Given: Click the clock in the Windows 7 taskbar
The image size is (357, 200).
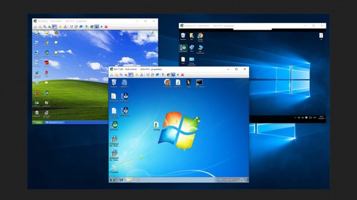Looking at the screenshot, I should point(242,180).
